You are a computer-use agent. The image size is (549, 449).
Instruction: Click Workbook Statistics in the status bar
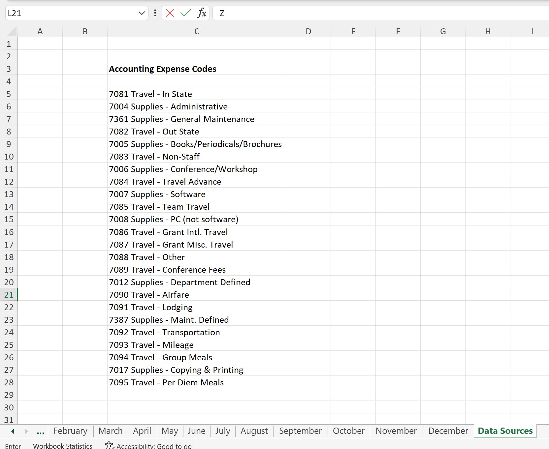click(62, 446)
